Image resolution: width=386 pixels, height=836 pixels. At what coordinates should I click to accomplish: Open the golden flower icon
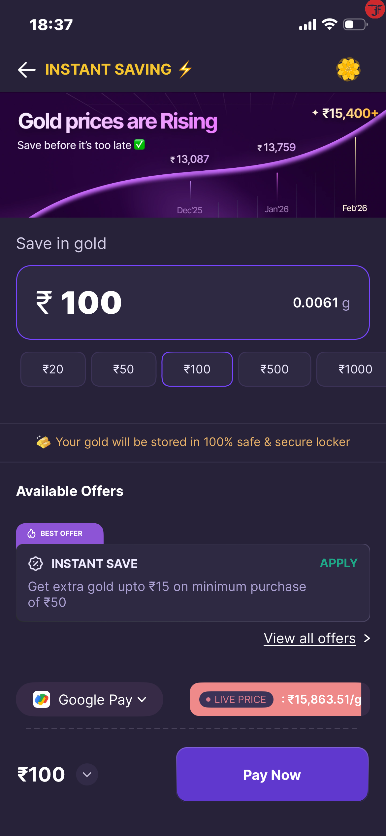[348, 69]
